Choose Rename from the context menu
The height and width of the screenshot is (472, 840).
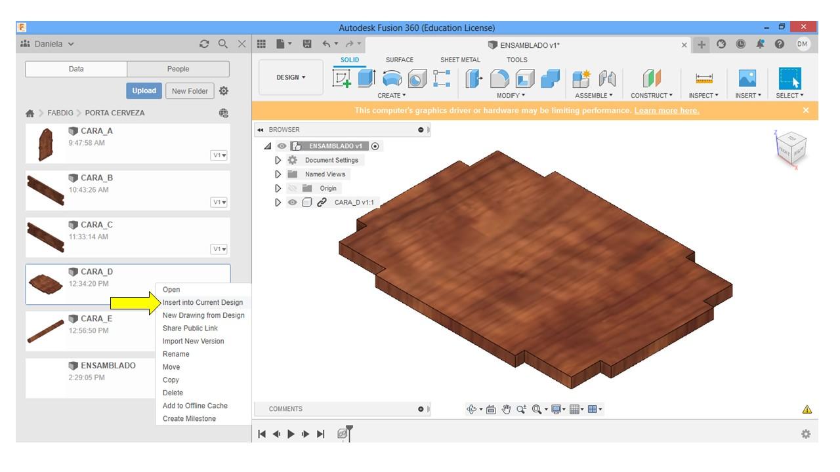[x=176, y=354]
